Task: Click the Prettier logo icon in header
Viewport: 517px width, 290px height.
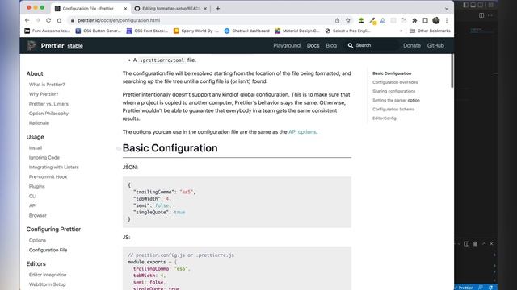Action: [32, 45]
